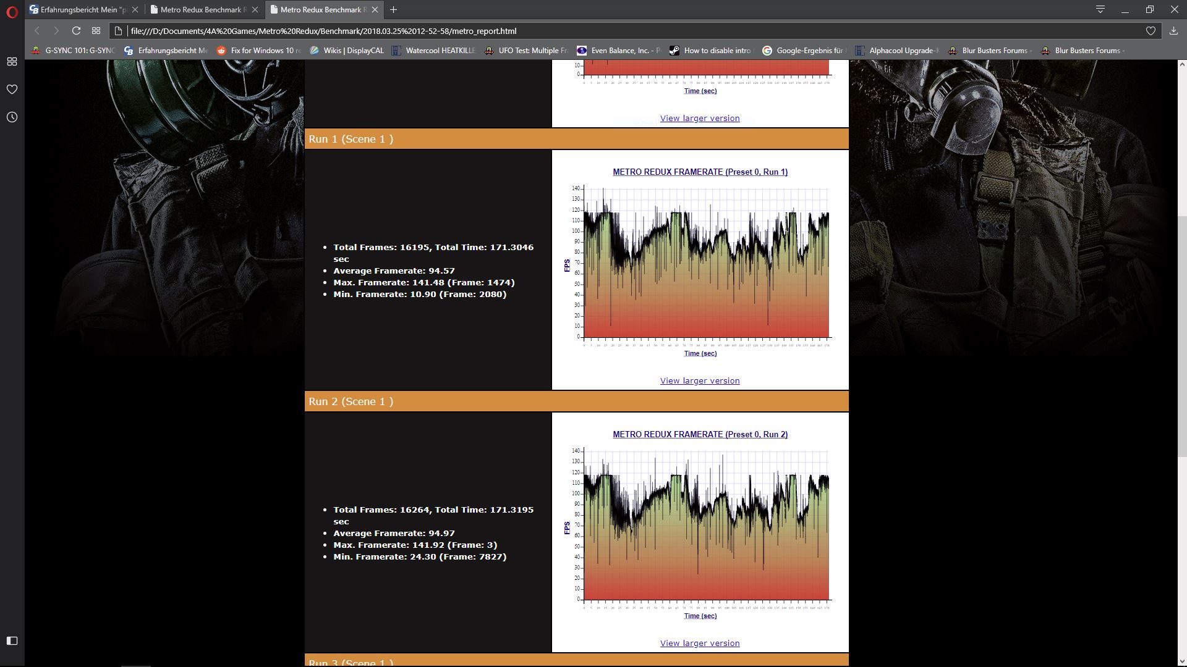Open history clock icon in sidebar

click(12, 117)
